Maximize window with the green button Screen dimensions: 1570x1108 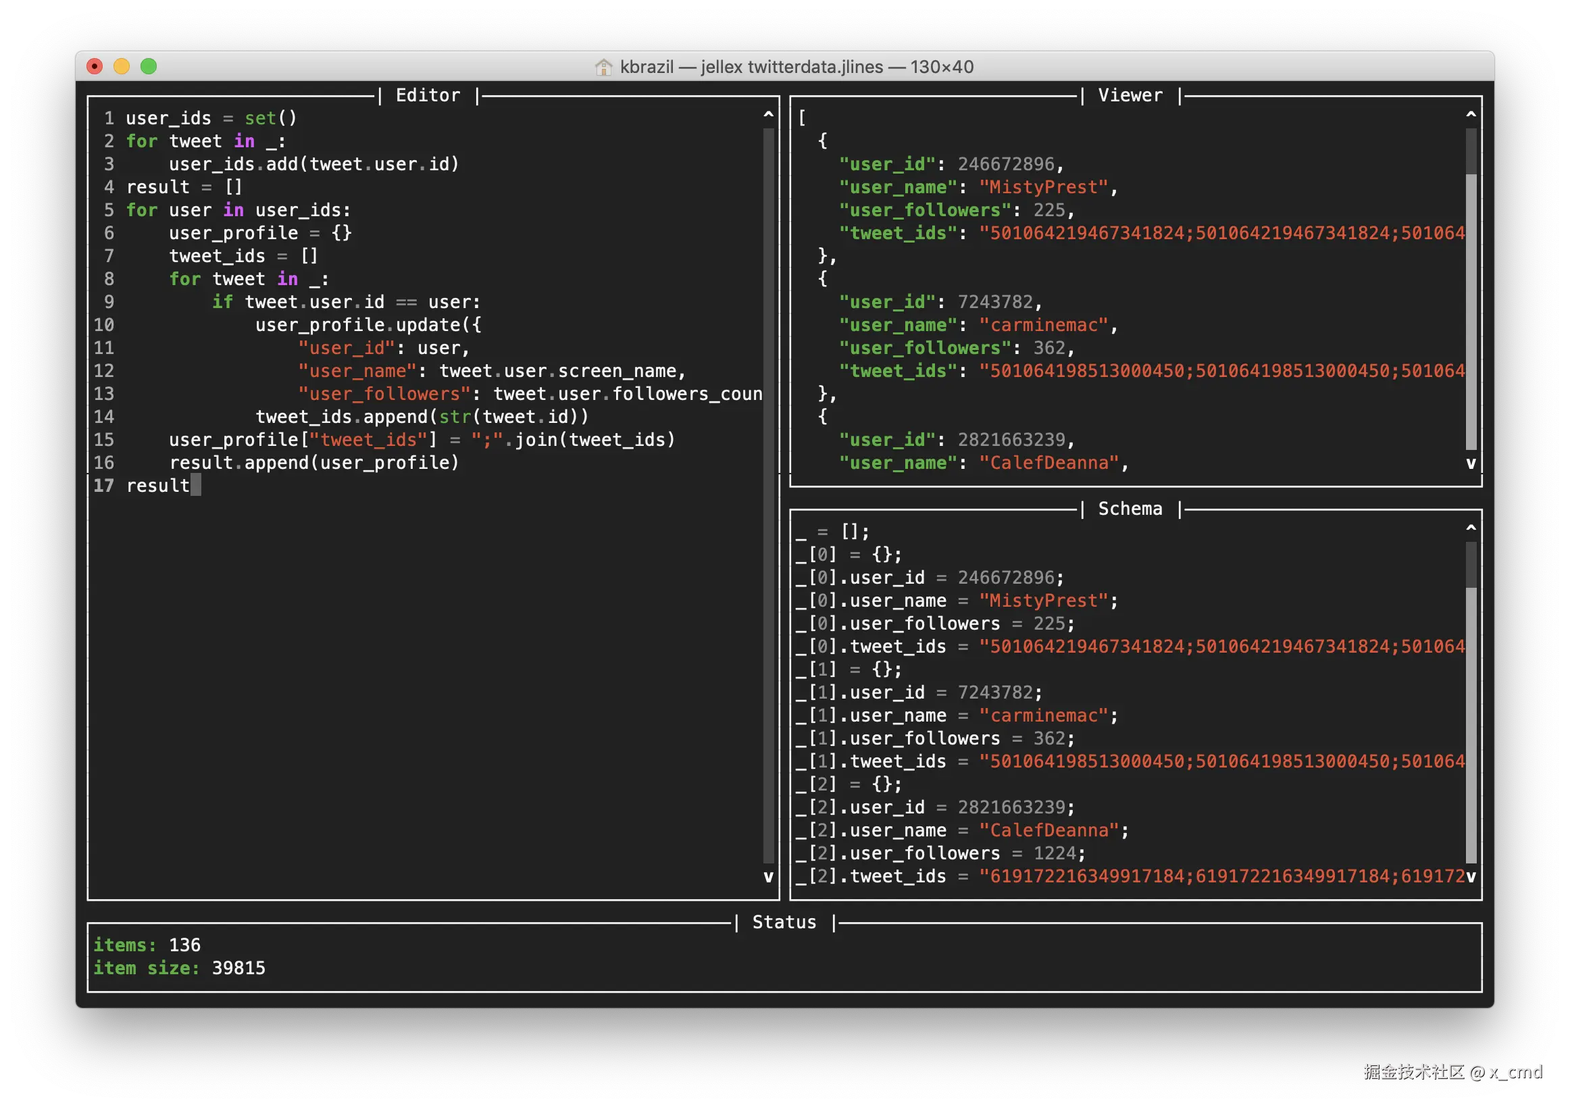(x=149, y=66)
